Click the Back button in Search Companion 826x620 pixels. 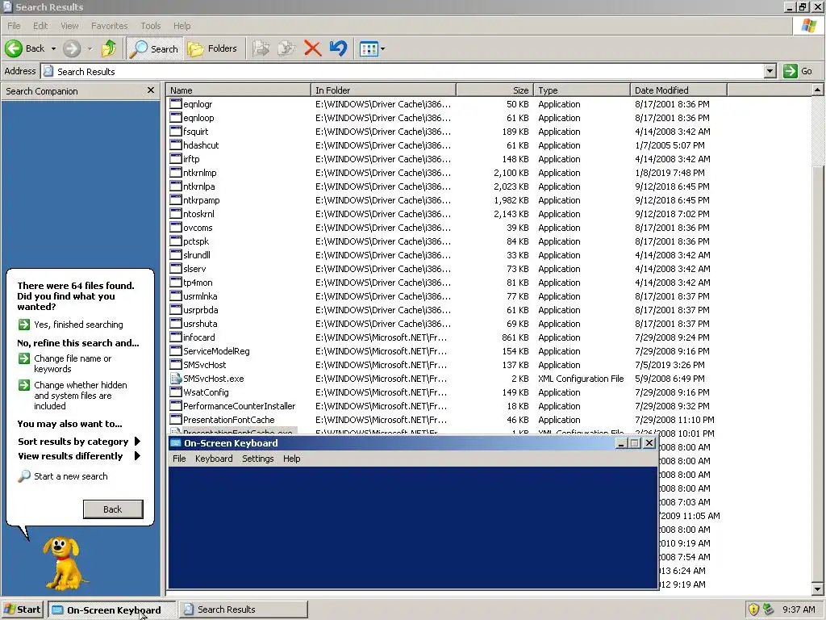coord(113,509)
